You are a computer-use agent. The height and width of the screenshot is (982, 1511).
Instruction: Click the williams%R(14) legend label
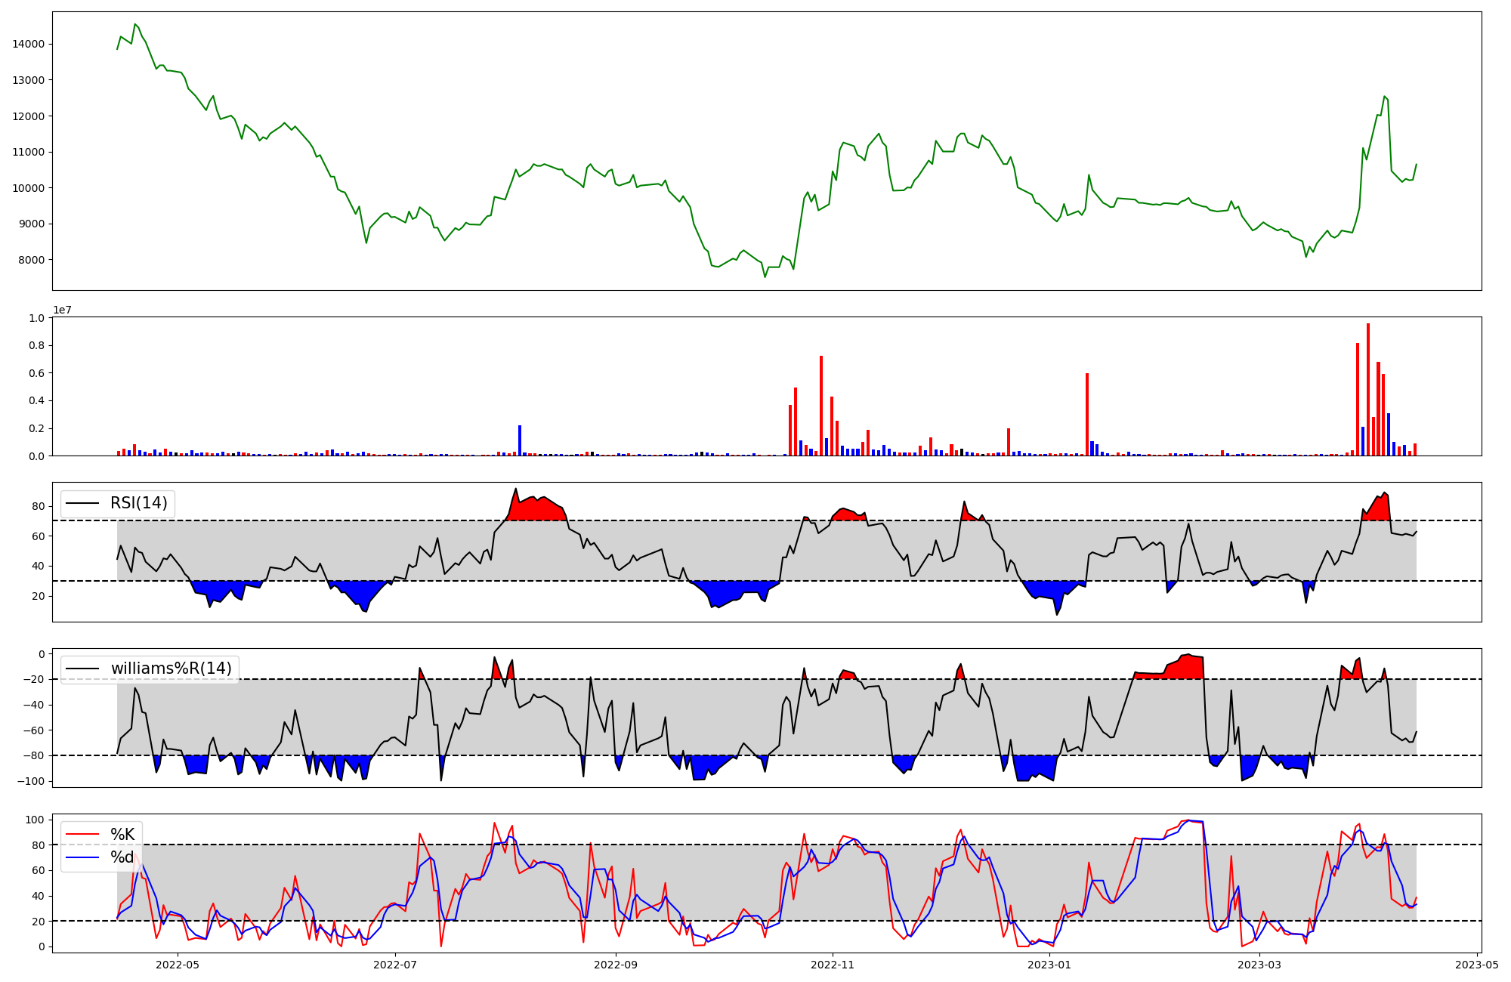coord(171,669)
